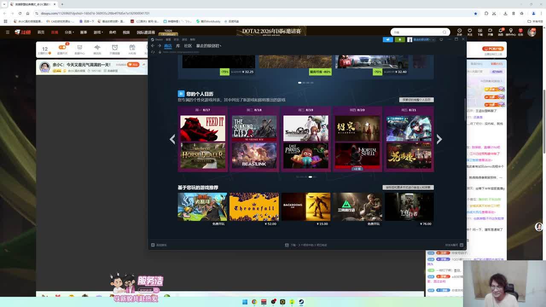Click the Douyu search magnifier icon
This screenshot has width=546, height=307.
[444, 32]
